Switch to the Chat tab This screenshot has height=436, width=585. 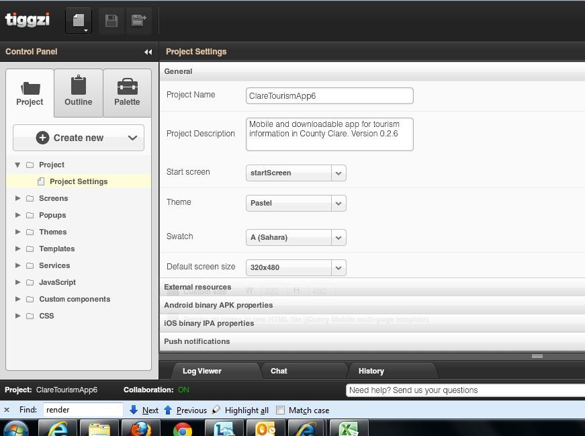279,371
